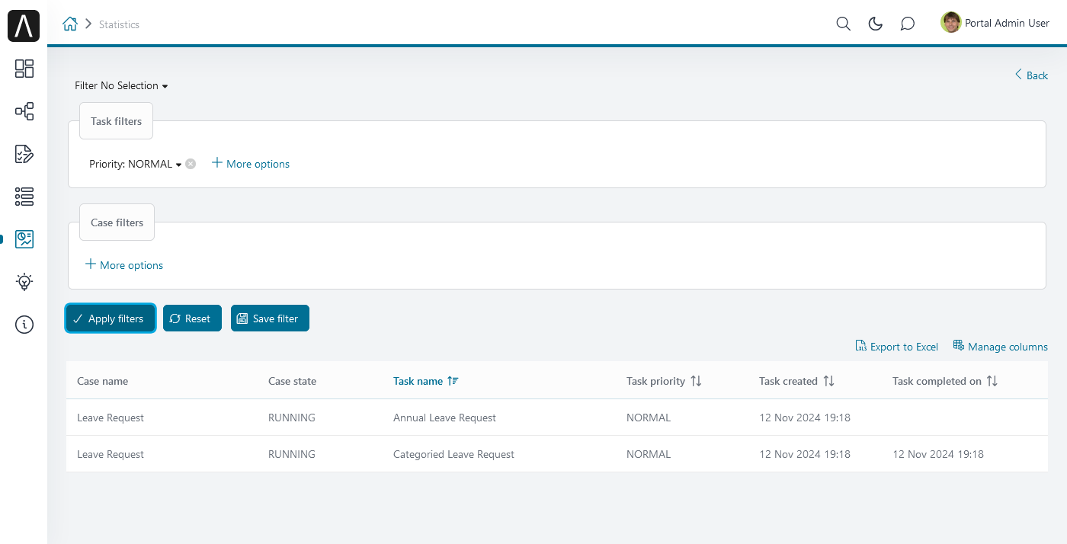Screen dimensions: 1067x544
Task: Click created date in Annual Leave row
Action: [805, 418]
